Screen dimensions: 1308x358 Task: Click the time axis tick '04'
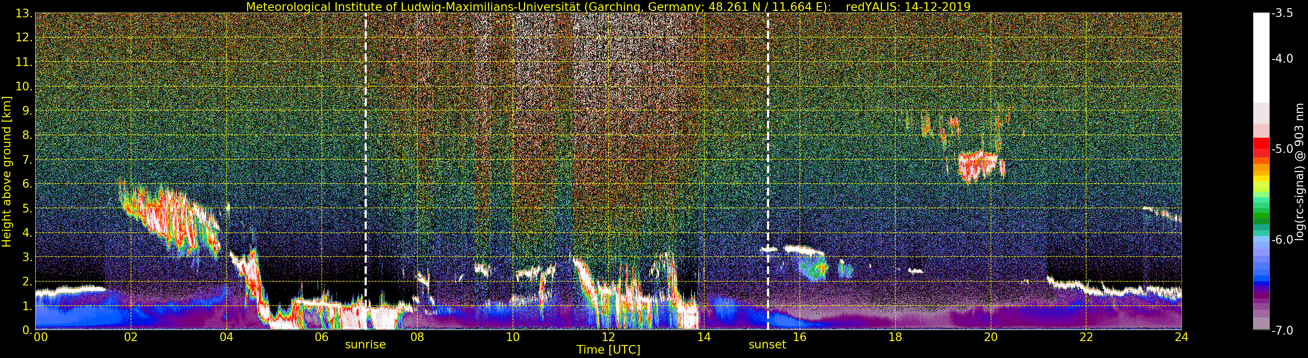(226, 337)
